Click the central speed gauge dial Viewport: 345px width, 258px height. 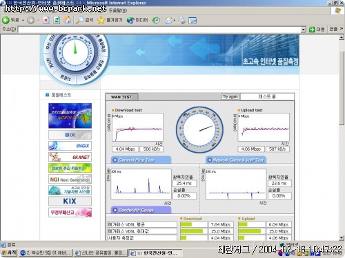click(199, 129)
